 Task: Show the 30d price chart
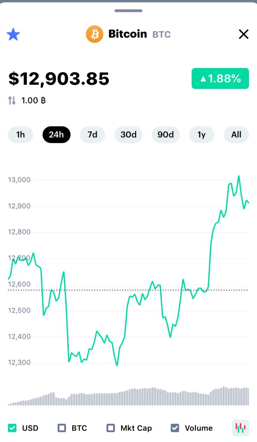[128, 135]
